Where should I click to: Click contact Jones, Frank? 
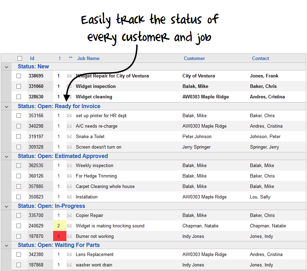pos(264,76)
